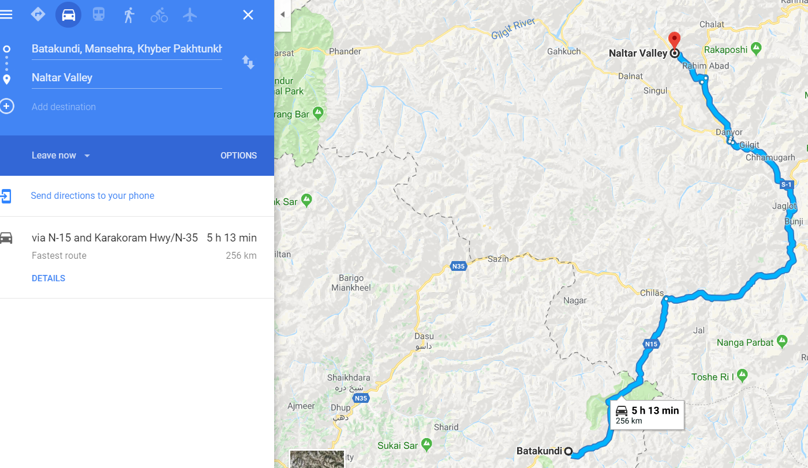Viewport: 808px width, 468px height.
Task: Switch to transit train travel mode
Action: (x=99, y=14)
